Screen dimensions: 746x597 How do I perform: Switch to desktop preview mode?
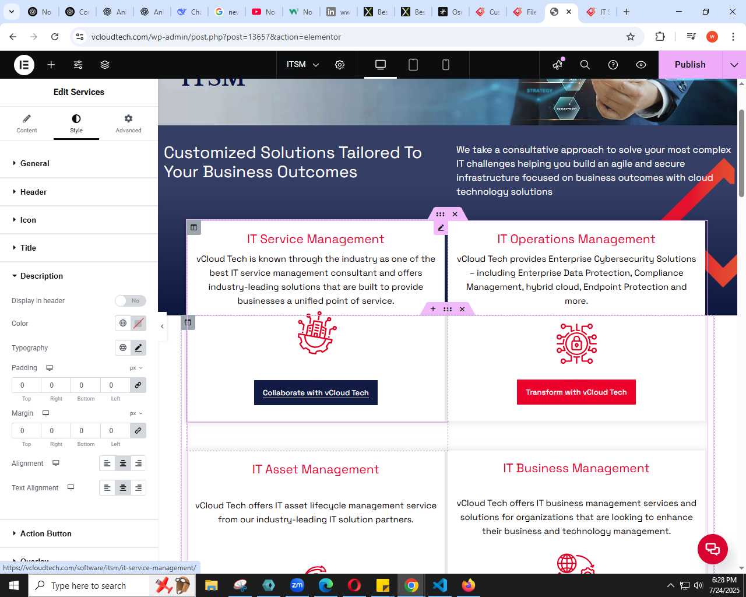click(x=381, y=65)
